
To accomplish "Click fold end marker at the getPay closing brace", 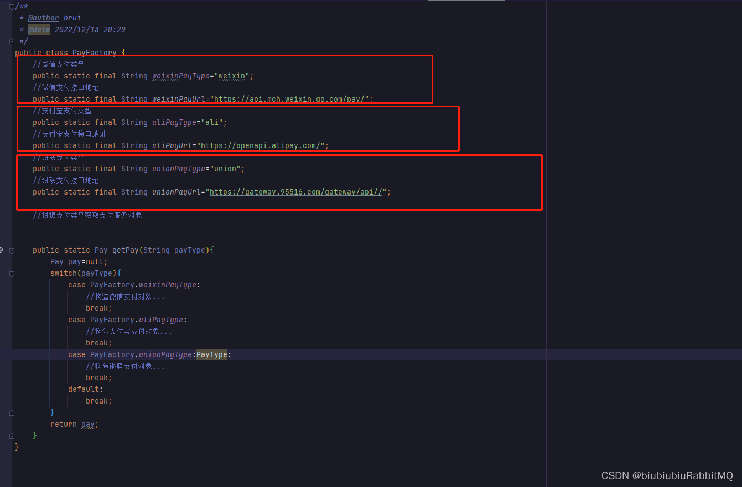I will [x=12, y=436].
